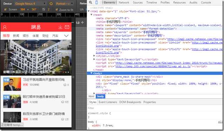The height and width of the screenshot is (131, 224).
Task: Open the Sources tab
Action: tap(137, 2)
